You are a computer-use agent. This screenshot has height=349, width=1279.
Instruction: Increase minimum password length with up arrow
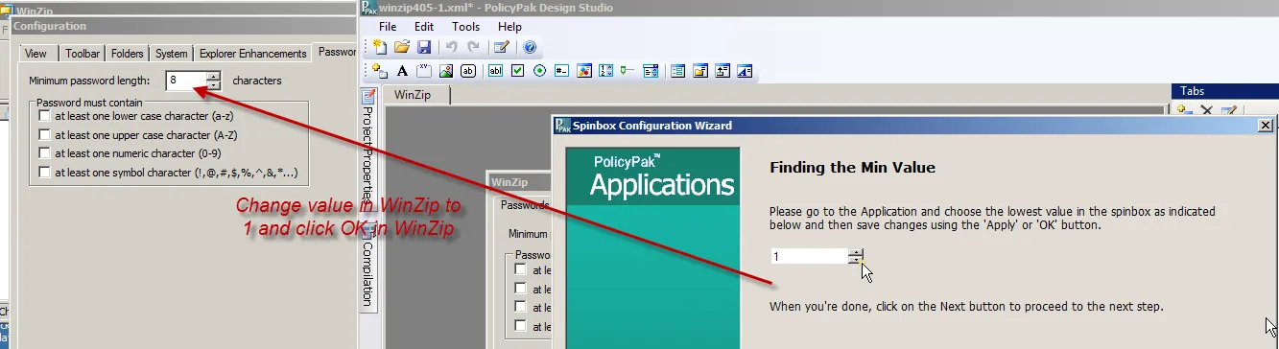pyautogui.click(x=213, y=77)
